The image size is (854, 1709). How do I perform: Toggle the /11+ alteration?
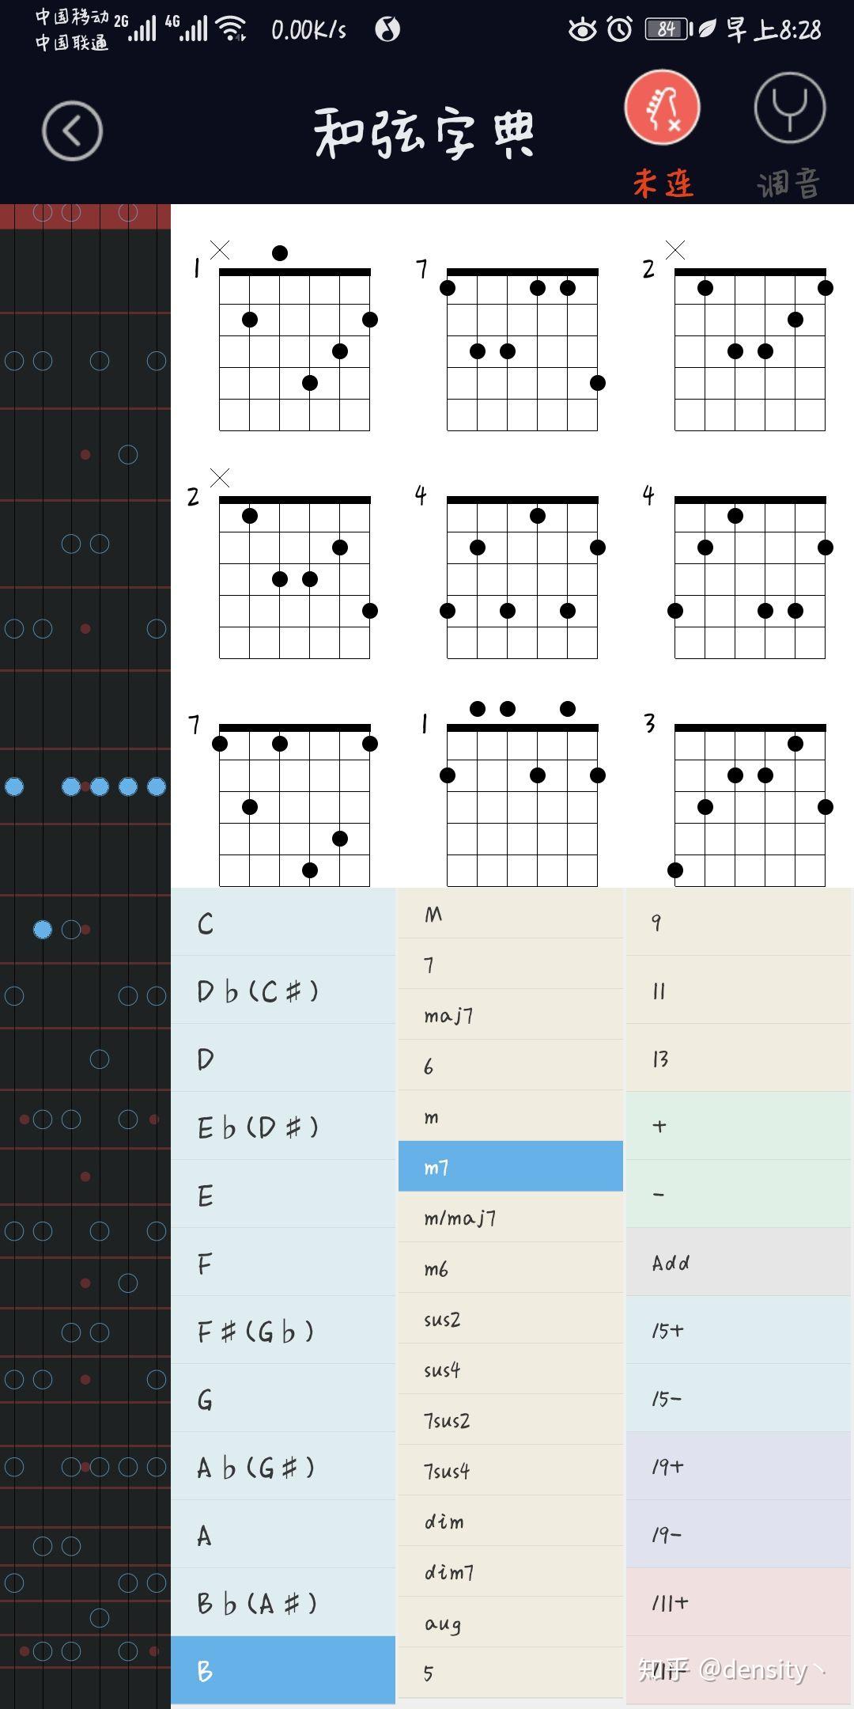click(x=739, y=1603)
